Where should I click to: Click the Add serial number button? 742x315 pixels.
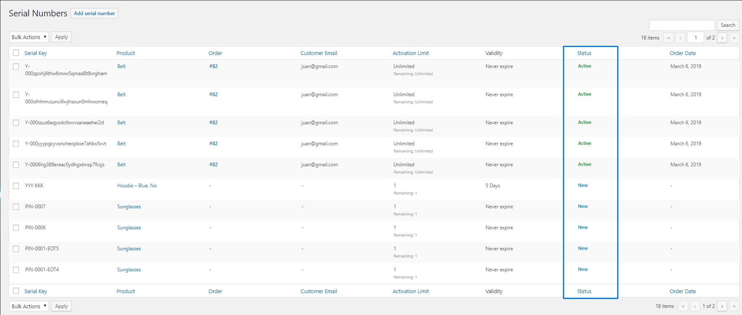tap(94, 13)
